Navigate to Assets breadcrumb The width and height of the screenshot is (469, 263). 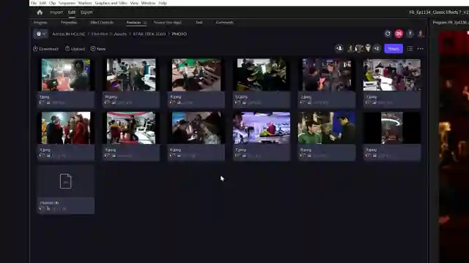(x=120, y=34)
